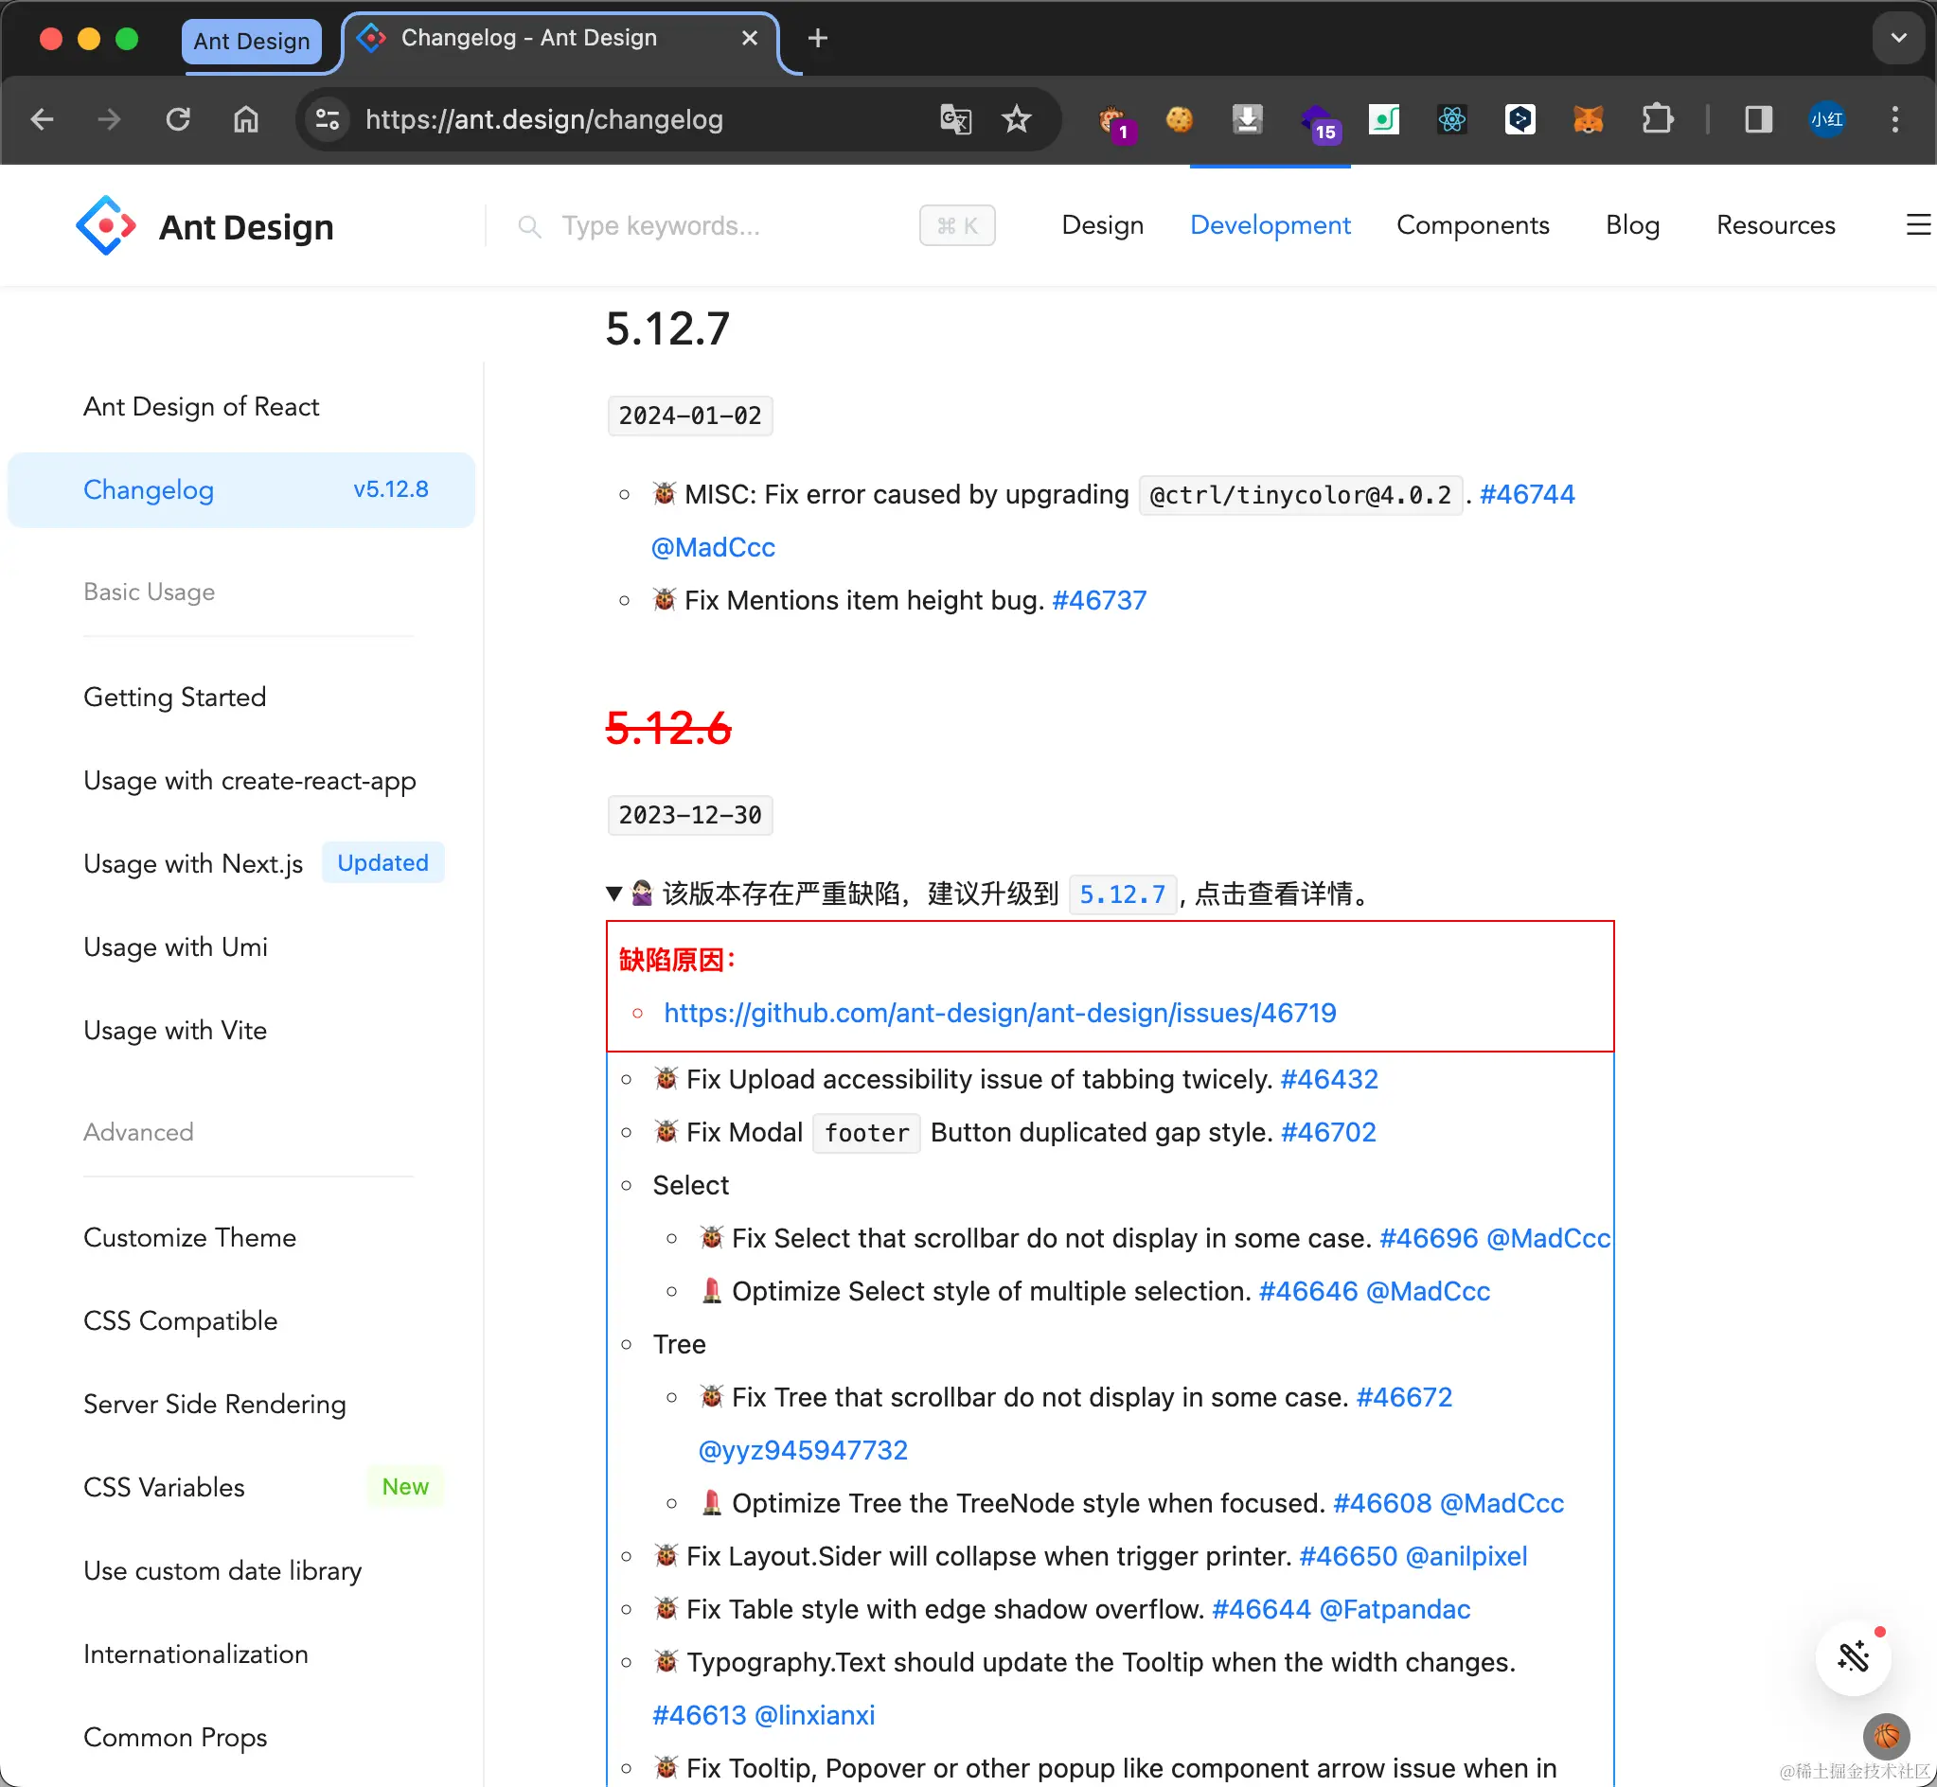Bookmark this page with star icon
Image resolution: width=1937 pixels, height=1787 pixels.
(x=1017, y=119)
